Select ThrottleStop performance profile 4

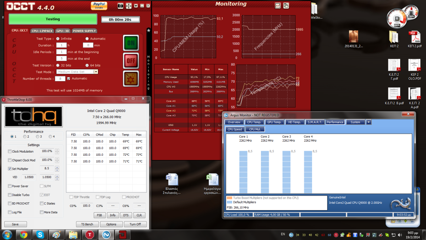50,137
